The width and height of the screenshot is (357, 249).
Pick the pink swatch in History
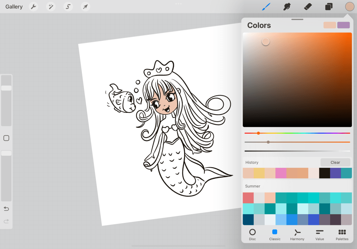[281, 173]
